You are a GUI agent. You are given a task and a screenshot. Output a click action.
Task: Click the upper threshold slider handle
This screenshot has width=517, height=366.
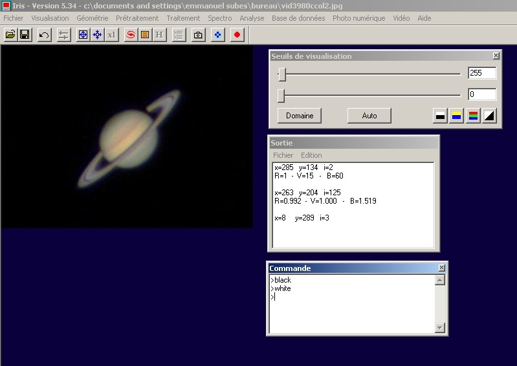pos(282,74)
